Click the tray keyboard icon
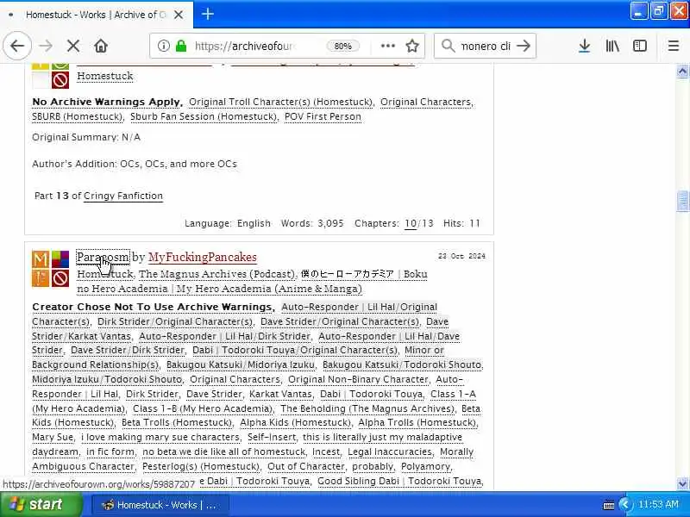Screen dimensions: 690x517 [x=609, y=505]
